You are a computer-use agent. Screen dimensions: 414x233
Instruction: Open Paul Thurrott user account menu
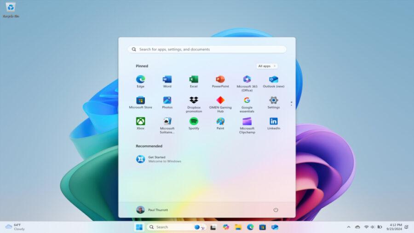point(152,210)
